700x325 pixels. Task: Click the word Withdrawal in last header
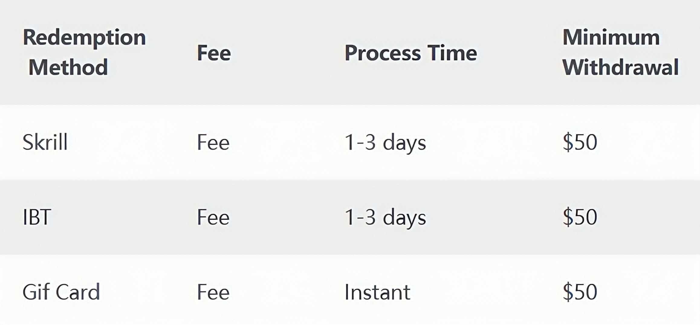[621, 67]
